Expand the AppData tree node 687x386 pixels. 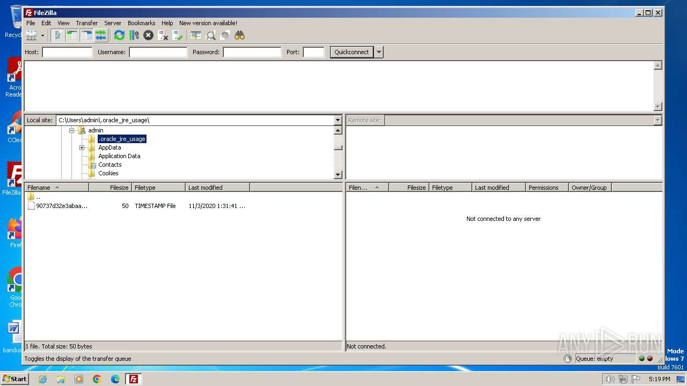pos(82,147)
